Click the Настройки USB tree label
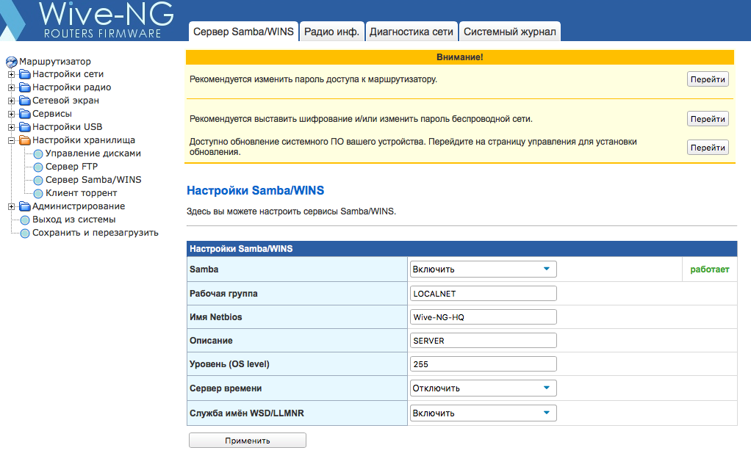Viewport: 751px width, 467px height. (x=68, y=127)
